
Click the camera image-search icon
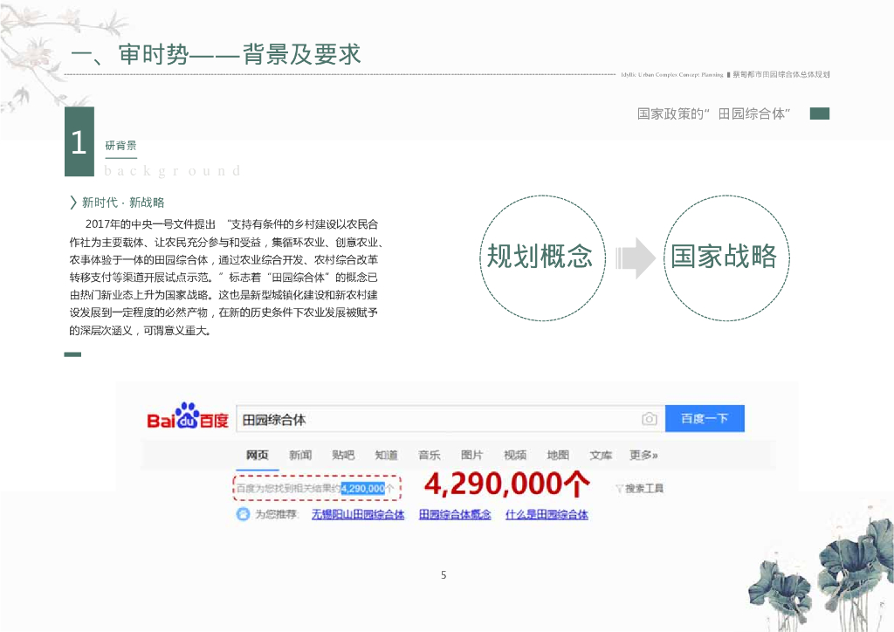(650, 419)
